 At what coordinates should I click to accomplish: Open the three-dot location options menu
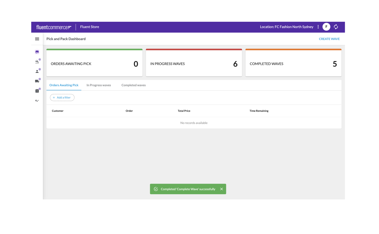point(318,27)
